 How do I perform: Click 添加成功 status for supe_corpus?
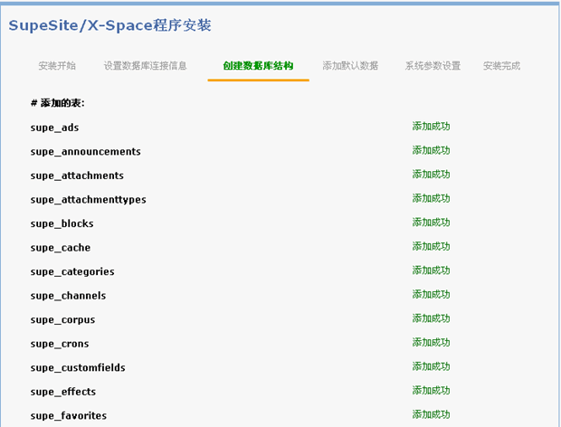point(431,318)
